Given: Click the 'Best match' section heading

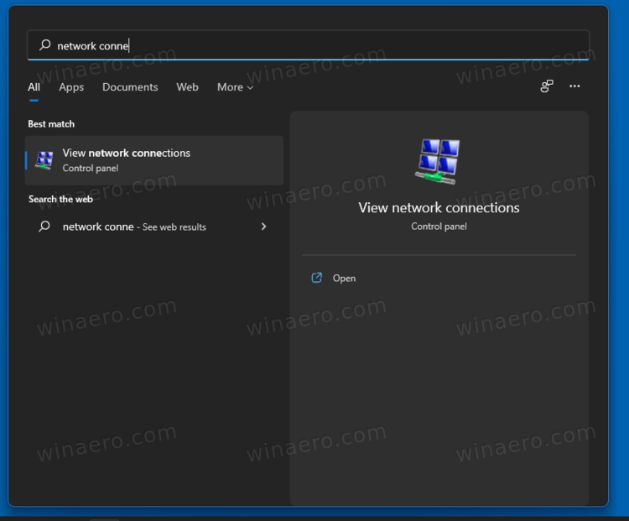Looking at the screenshot, I should [51, 124].
